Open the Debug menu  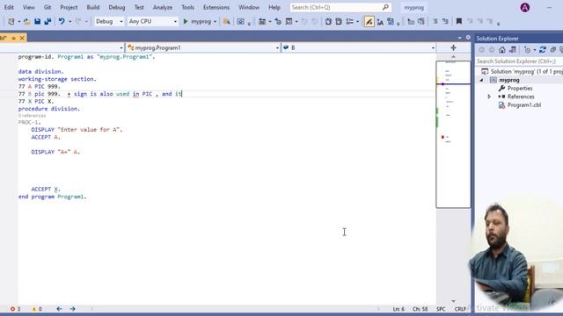pyautogui.click(x=117, y=7)
